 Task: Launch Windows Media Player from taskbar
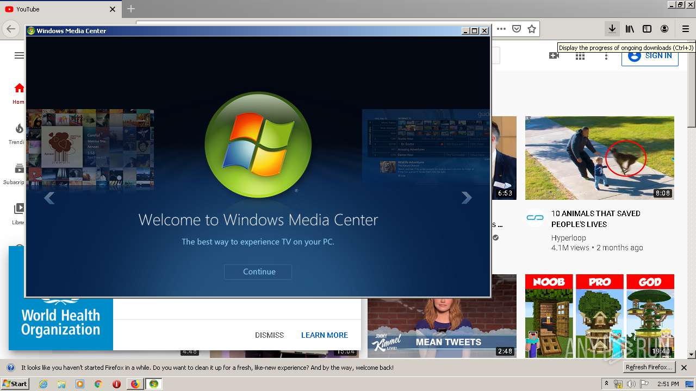point(80,384)
